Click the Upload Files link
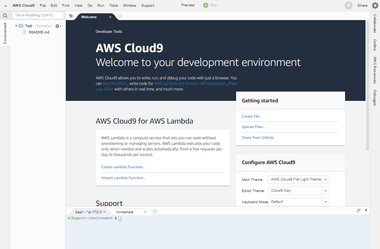Image resolution: width=380 pixels, height=249 pixels. [254, 127]
